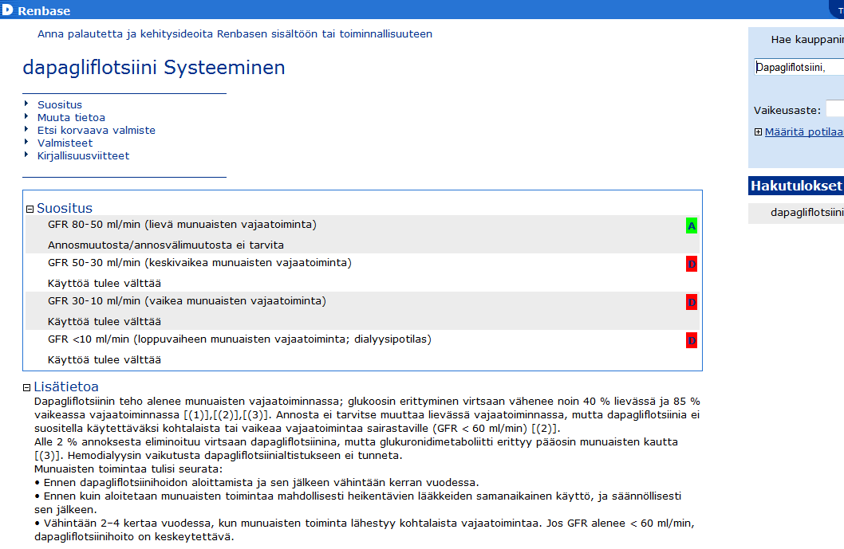Open Etsi korvaava valmiste link
Viewport: 844px width, 549px height.
[x=97, y=130]
